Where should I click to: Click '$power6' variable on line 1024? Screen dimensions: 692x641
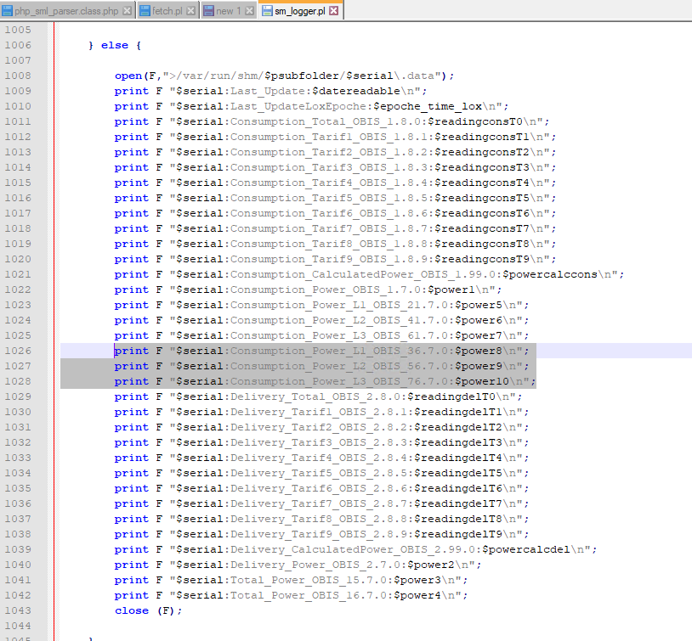tap(479, 321)
